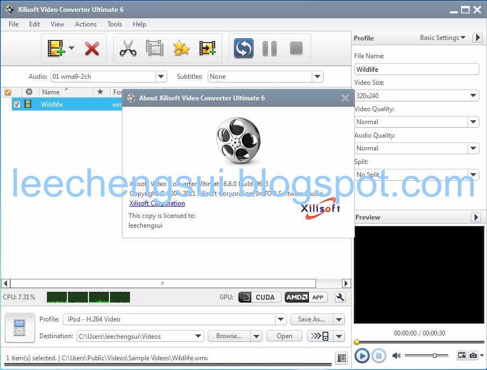Click the File Name input field
This screenshot has width=487, height=370.
pyautogui.click(x=416, y=69)
